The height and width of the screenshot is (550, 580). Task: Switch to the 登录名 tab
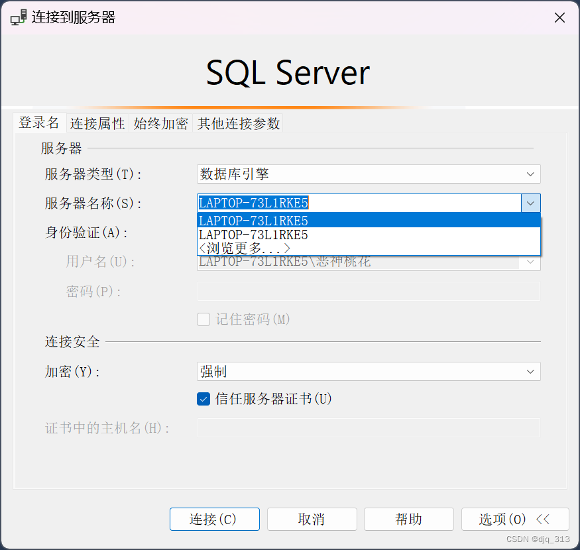click(x=39, y=123)
